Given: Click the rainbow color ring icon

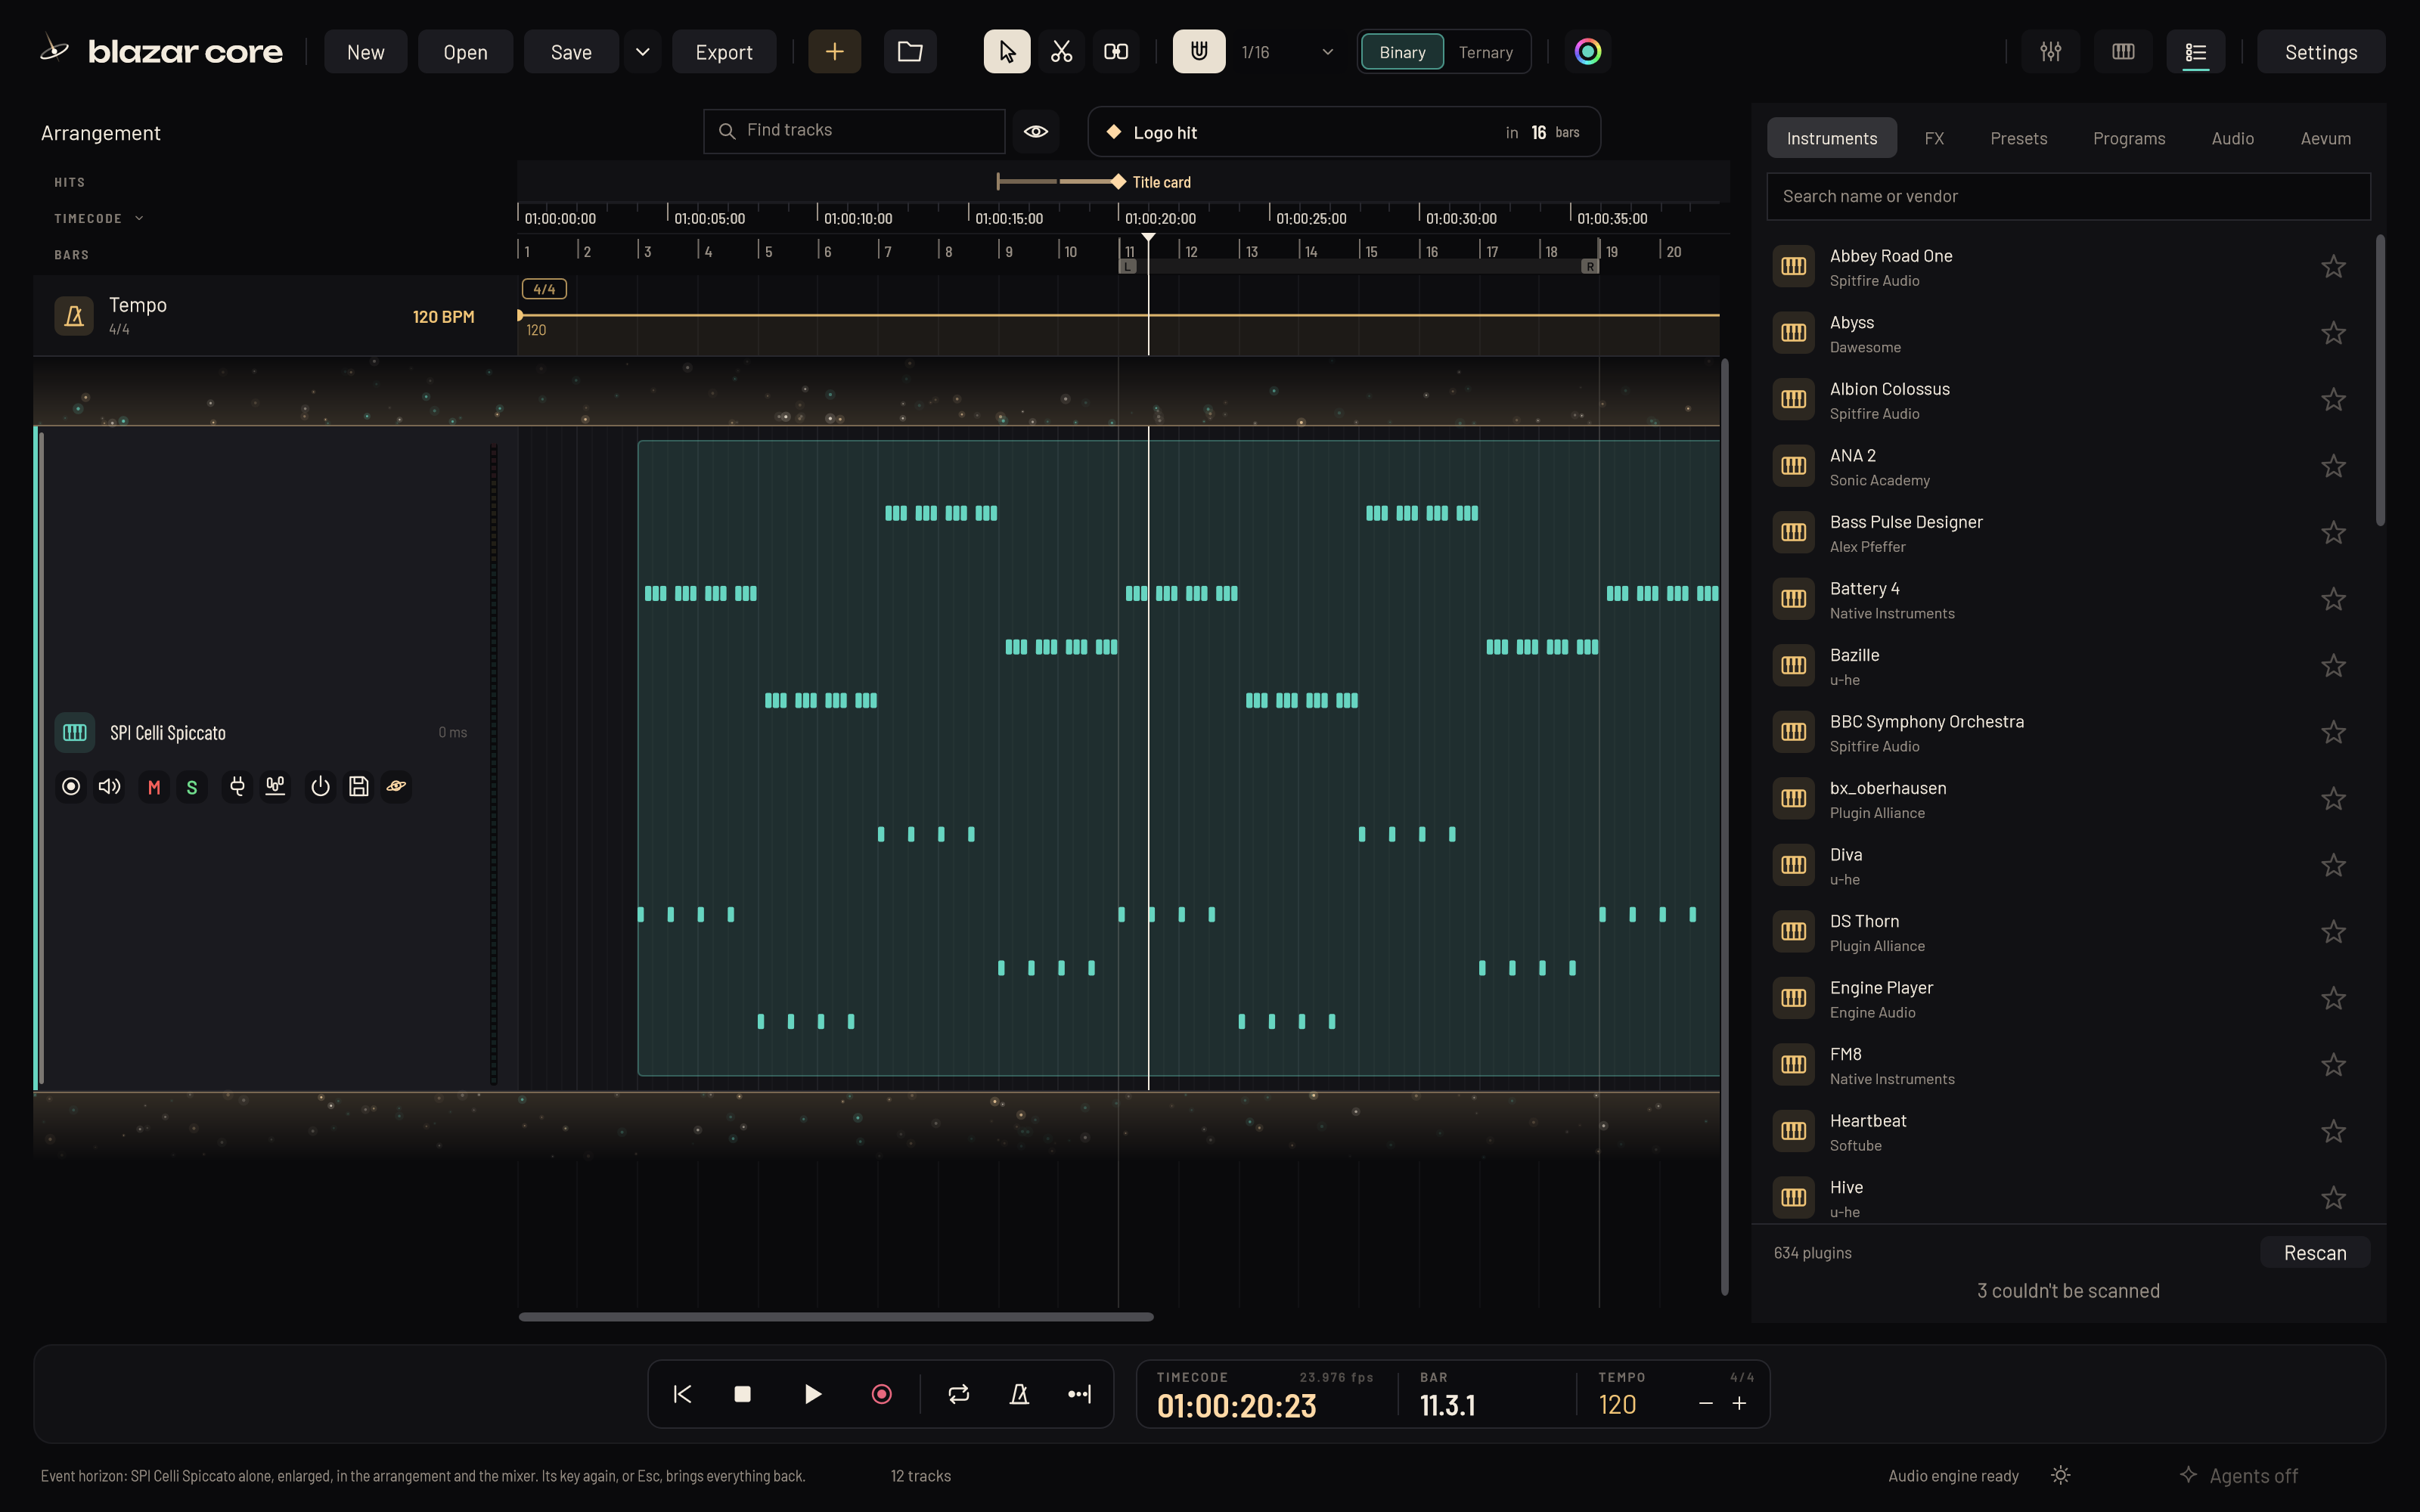Looking at the screenshot, I should coord(1588,52).
